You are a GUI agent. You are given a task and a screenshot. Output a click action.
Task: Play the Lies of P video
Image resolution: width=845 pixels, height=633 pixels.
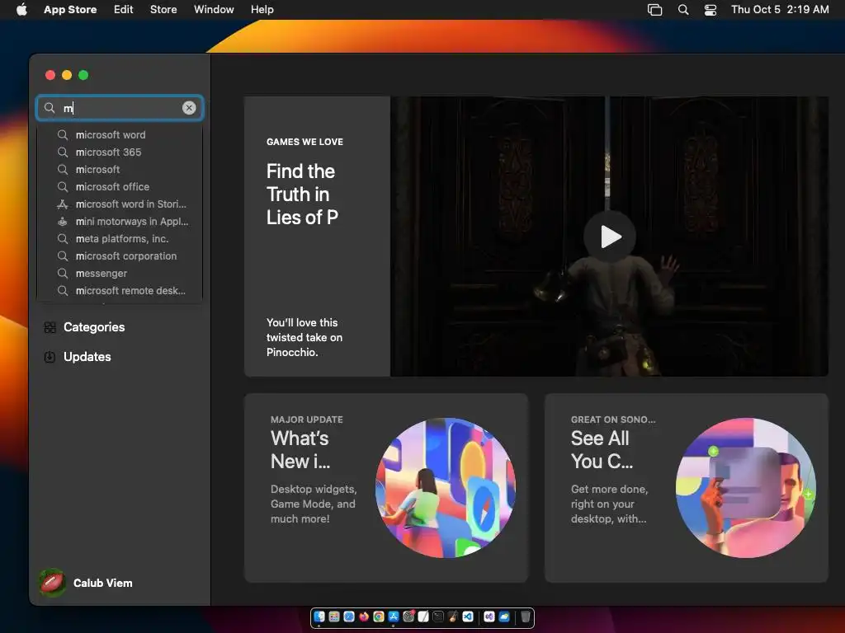click(610, 237)
